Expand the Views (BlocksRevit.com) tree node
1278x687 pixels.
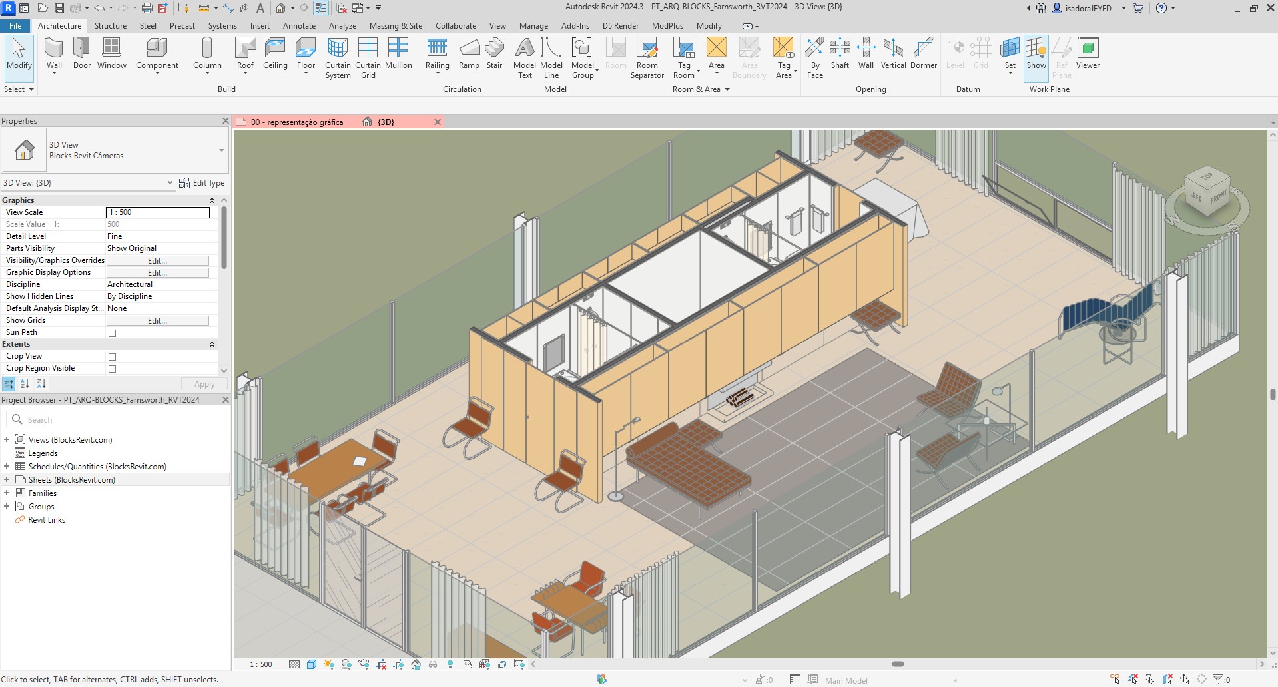coord(7,439)
